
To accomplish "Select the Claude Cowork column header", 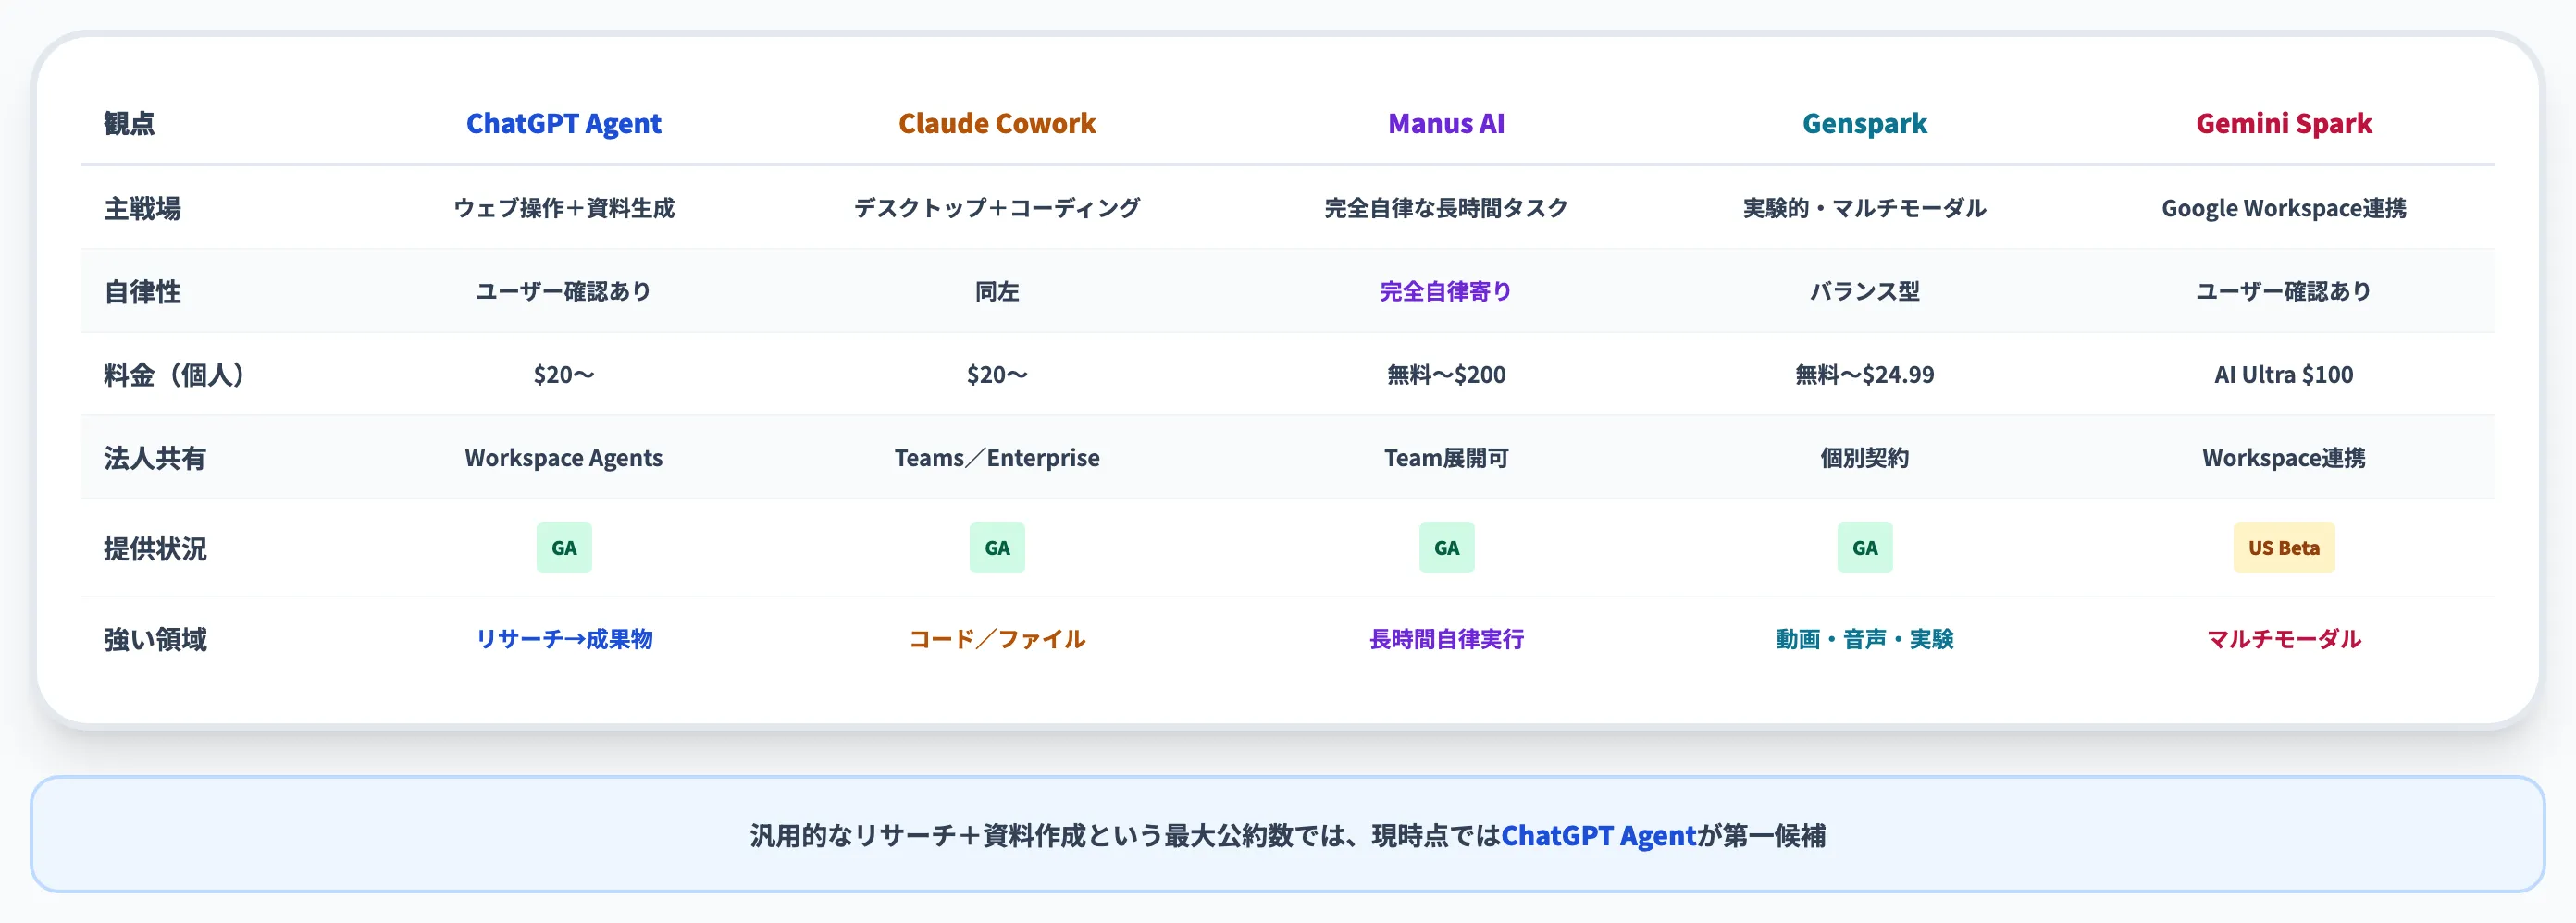I will (997, 123).
